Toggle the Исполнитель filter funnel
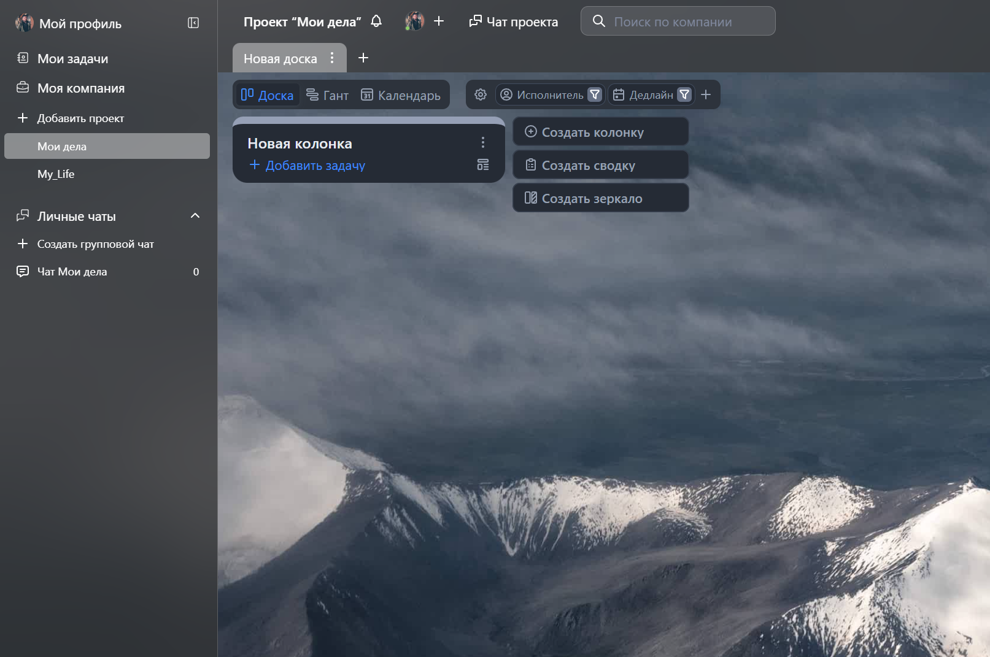This screenshot has width=990, height=657. tap(595, 94)
